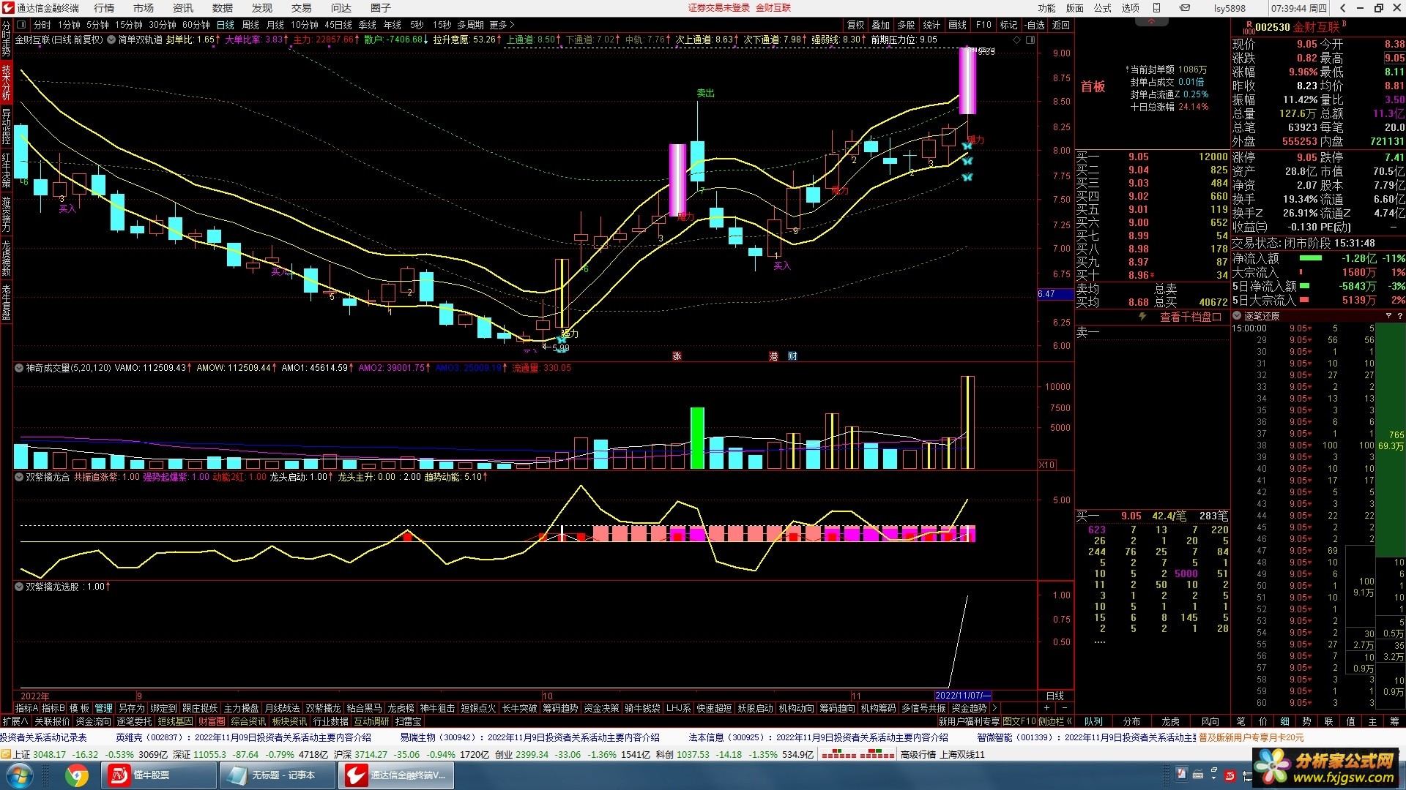This screenshot has width=1406, height=790.
Task: Click the stock code 002530 金财互联 header
Action: 1297,27
